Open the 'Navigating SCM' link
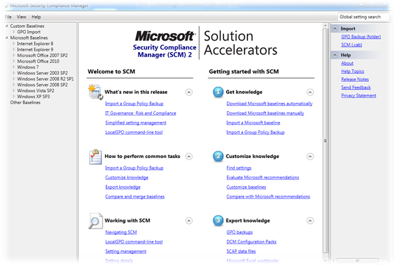The image size is (396, 266). click(121, 232)
